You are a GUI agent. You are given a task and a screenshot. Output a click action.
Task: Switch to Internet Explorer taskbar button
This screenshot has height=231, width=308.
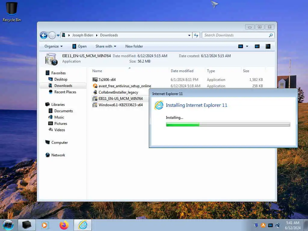click(83, 225)
